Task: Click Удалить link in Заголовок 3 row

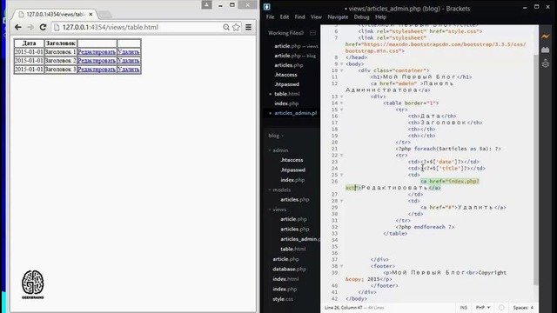Action: click(x=129, y=70)
